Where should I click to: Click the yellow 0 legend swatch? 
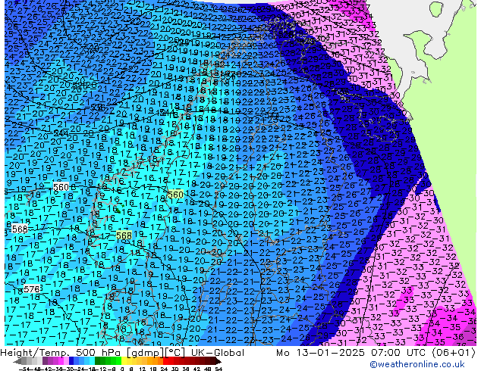coord(124,362)
